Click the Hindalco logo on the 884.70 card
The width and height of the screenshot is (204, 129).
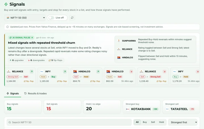click(75, 72)
